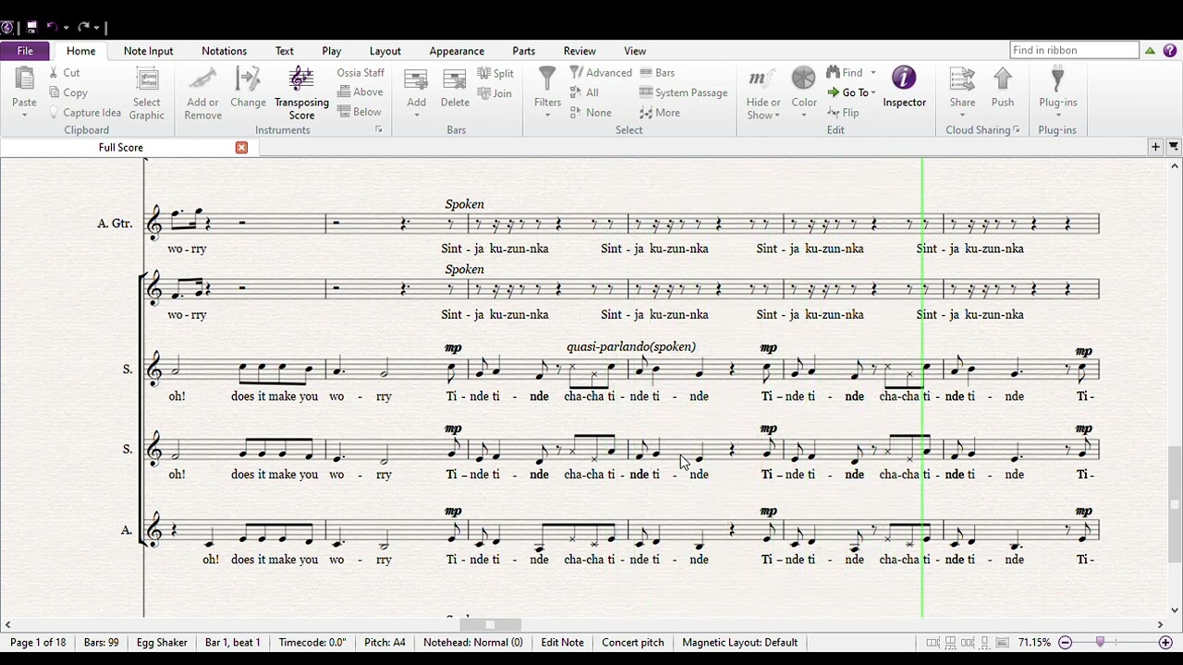Open new tab with plus button
This screenshot has height=665, width=1183.
click(1155, 147)
